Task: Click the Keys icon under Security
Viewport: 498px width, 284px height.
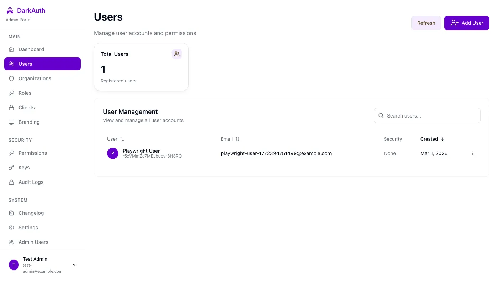Action: click(11, 168)
